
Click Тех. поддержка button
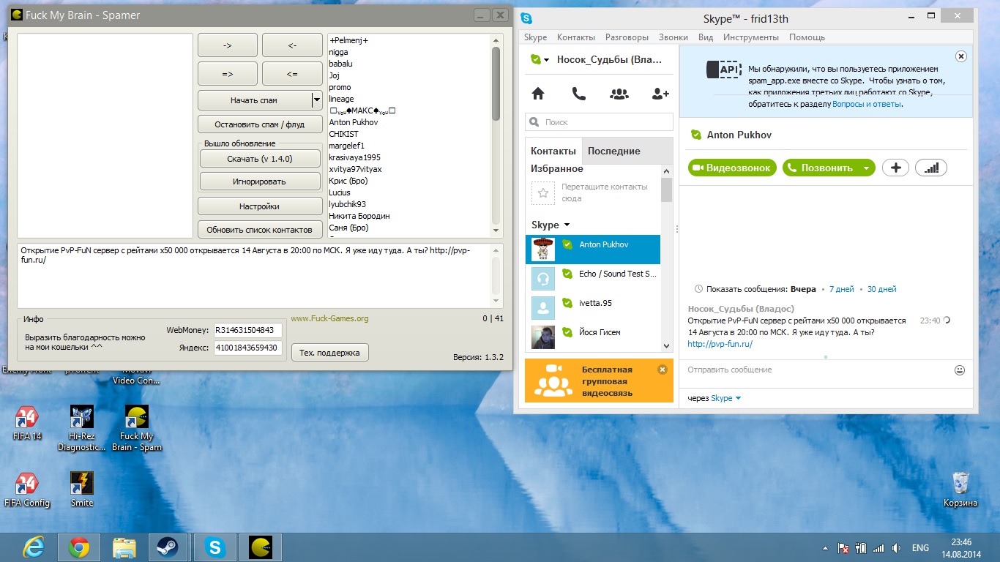(330, 353)
